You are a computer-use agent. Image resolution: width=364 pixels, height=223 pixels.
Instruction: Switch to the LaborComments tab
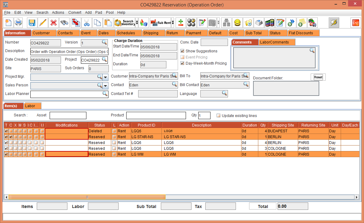[274, 42]
